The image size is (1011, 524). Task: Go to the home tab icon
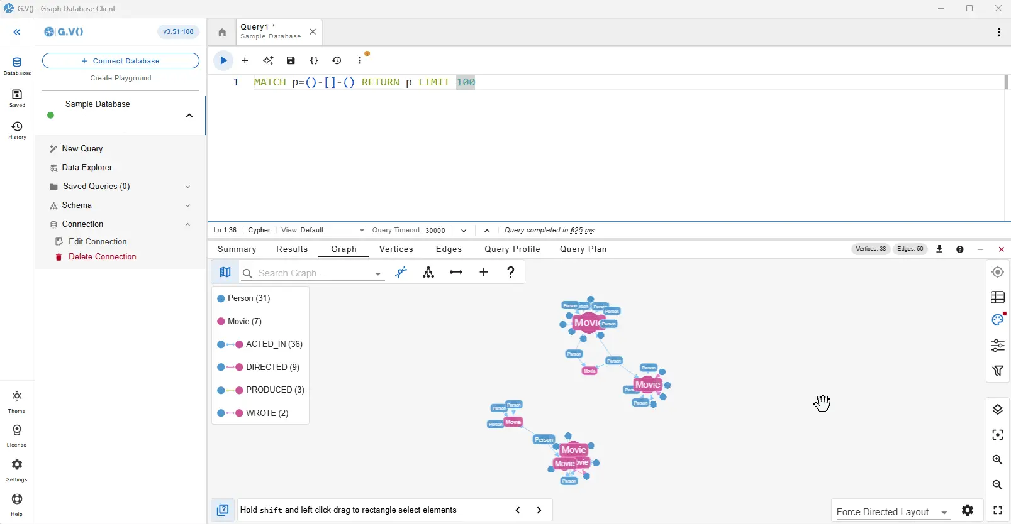(222, 32)
